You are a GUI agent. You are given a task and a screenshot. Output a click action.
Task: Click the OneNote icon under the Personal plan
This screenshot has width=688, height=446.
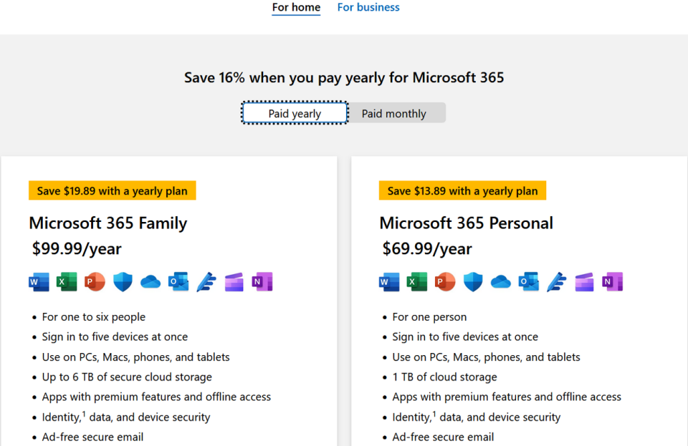click(x=611, y=281)
